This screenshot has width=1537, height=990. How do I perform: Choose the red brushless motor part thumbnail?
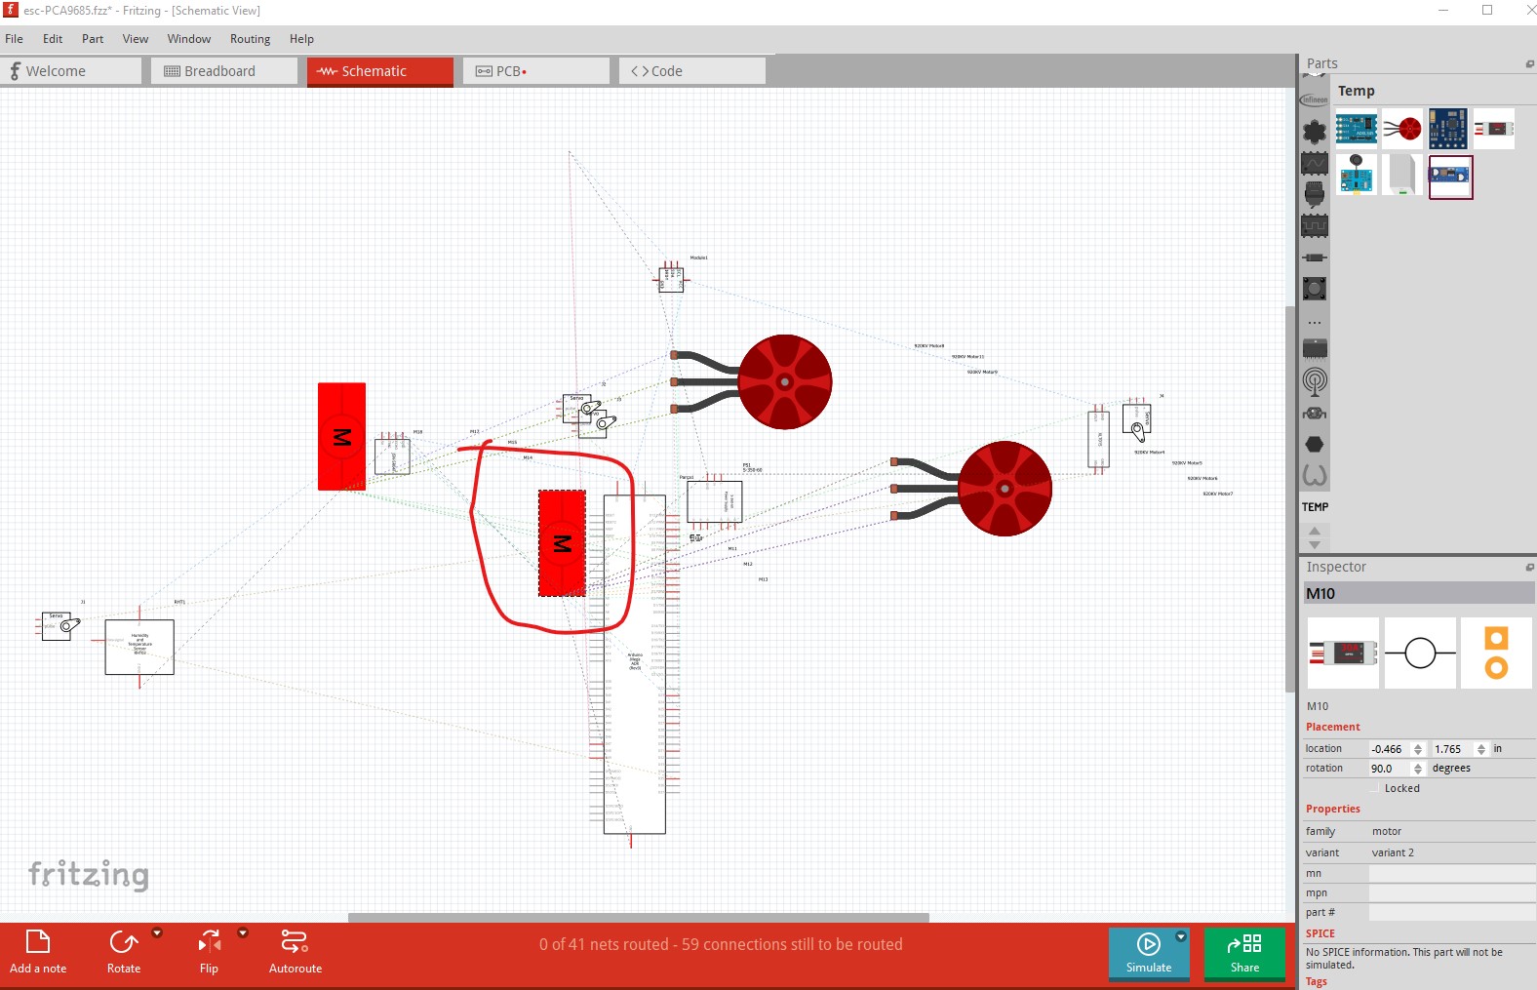coord(1403,129)
